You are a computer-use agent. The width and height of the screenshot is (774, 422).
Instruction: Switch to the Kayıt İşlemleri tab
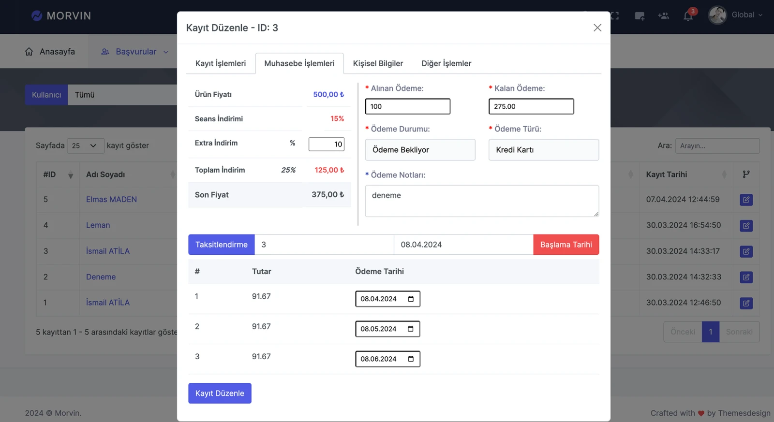coord(221,63)
